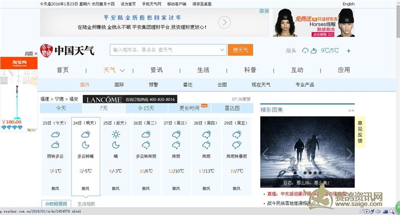The width and height of the screenshot is (400, 215).
Task: Click the round arrow on the 平安陆金所 ad
Action: point(224,22)
